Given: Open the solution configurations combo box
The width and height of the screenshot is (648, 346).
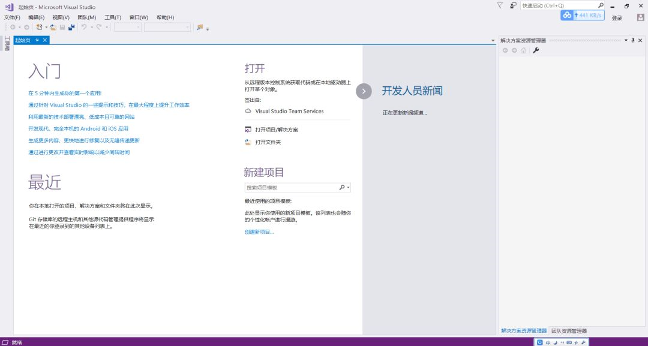Looking at the screenshot, I should tap(128, 27).
